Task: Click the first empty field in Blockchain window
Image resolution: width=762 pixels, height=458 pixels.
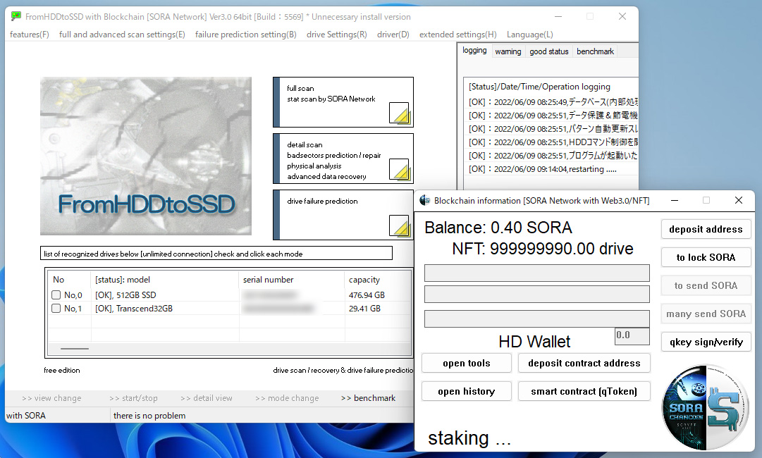Action: pyautogui.click(x=537, y=273)
